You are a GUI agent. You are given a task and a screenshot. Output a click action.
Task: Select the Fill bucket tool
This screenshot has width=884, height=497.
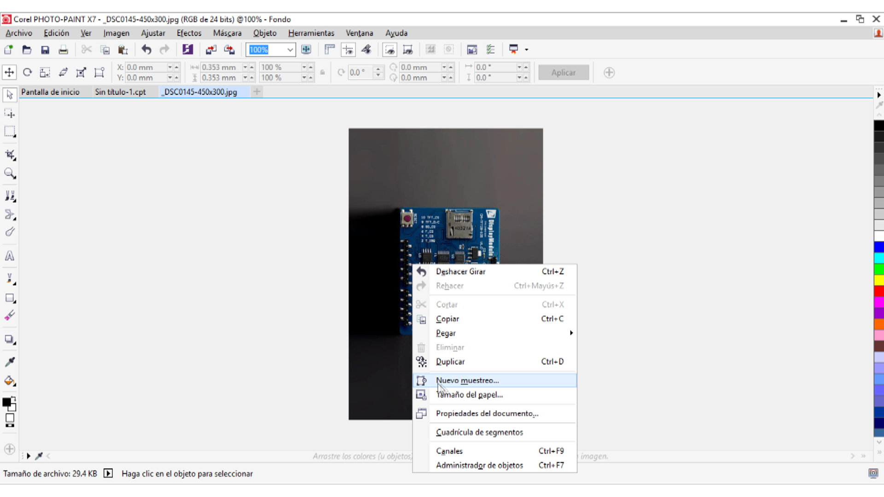10,381
